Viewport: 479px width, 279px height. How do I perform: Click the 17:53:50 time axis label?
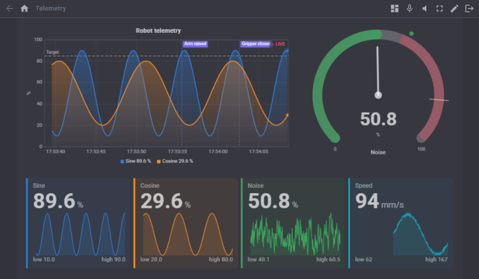137,151
